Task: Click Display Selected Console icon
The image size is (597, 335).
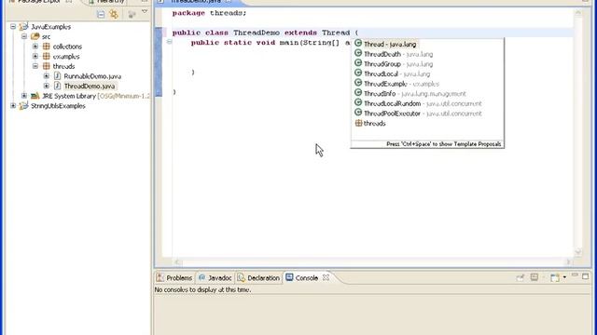Action: [535, 277]
